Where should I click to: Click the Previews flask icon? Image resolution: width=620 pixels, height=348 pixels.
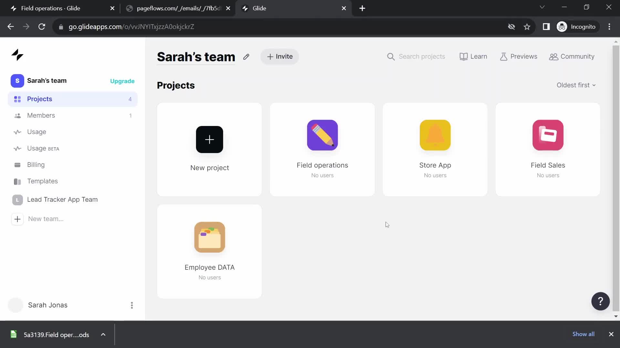click(503, 57)
